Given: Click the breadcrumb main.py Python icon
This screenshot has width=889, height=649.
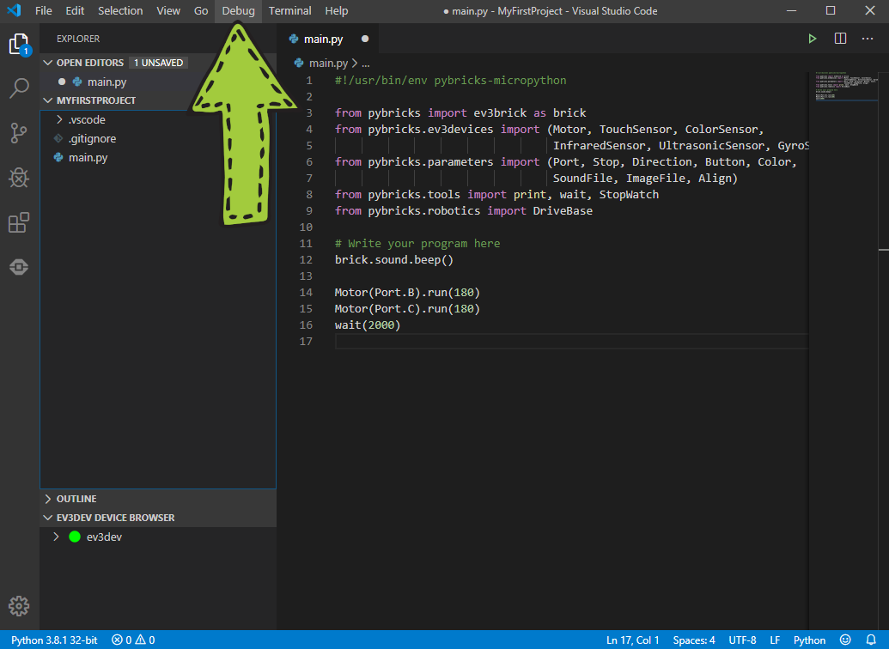Looking at the screenshot, I should click(299, 63).
